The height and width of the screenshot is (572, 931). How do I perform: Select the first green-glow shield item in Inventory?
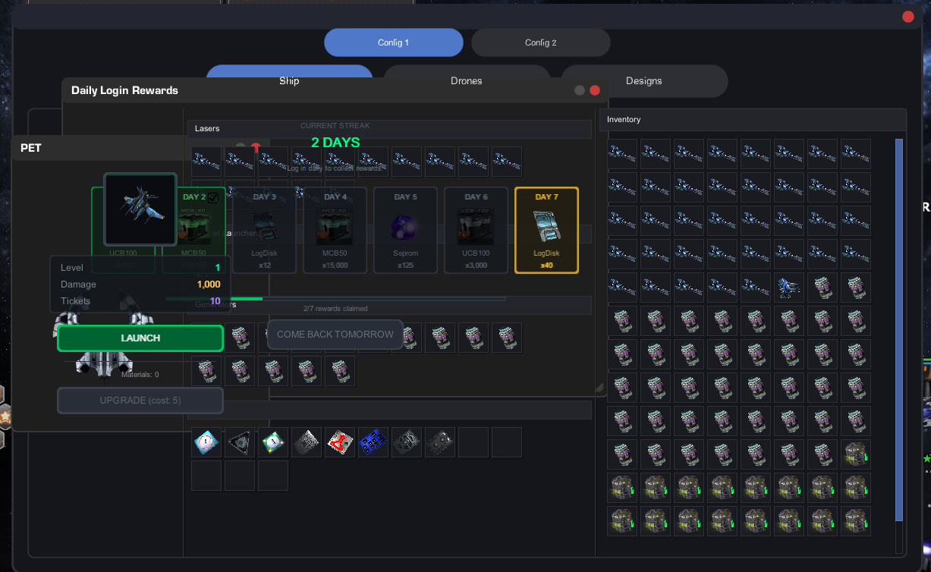(x=856, y=454)
